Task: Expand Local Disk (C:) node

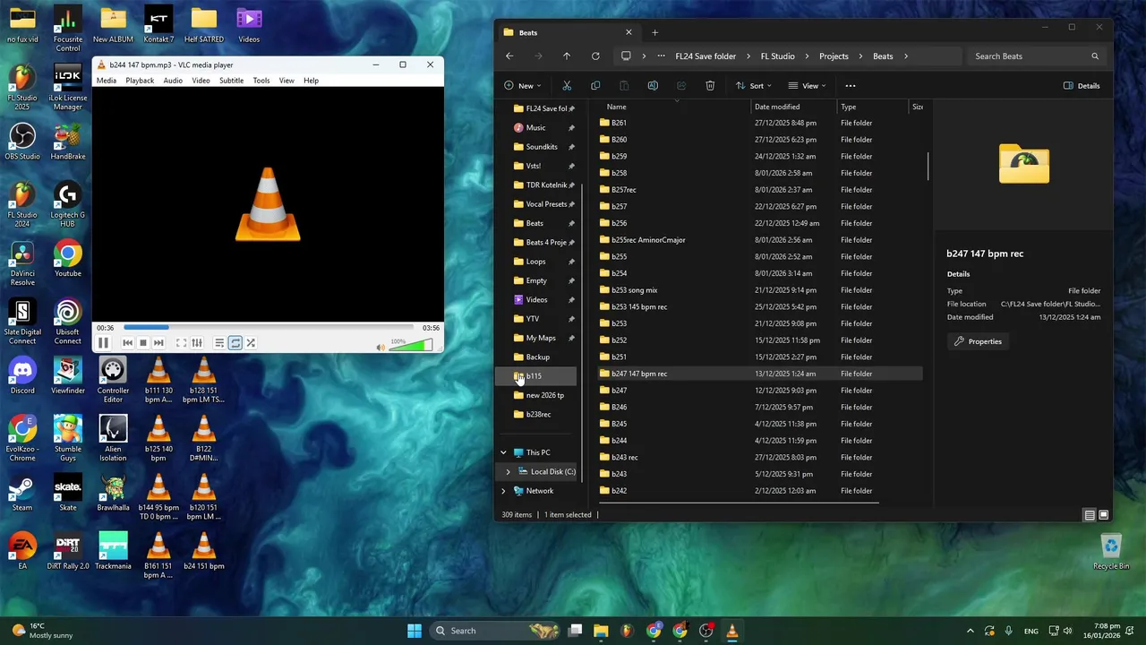Action: pos(508,472)
